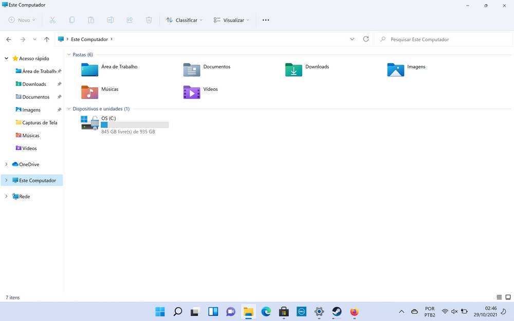Toggle the volume mute icon in tray

coord(454,312)
